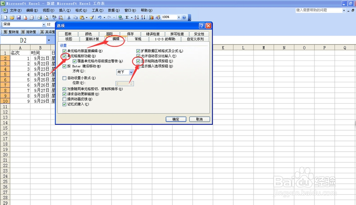The image size is (356, 205).
Task: Create a new workbook from toolbar
Action: point(5,17)
